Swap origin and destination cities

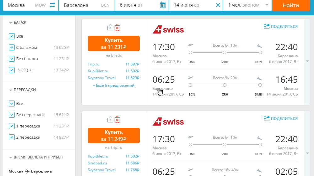[x=52, y=5]
